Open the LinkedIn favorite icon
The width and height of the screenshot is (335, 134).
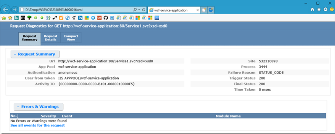pos(80,18)
